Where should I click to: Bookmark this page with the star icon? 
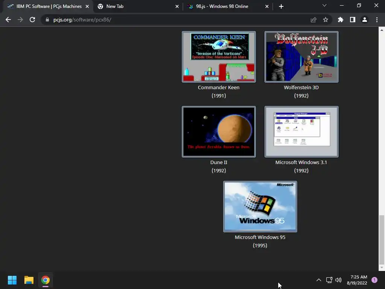pyautogui.click(x=326, y=20)
